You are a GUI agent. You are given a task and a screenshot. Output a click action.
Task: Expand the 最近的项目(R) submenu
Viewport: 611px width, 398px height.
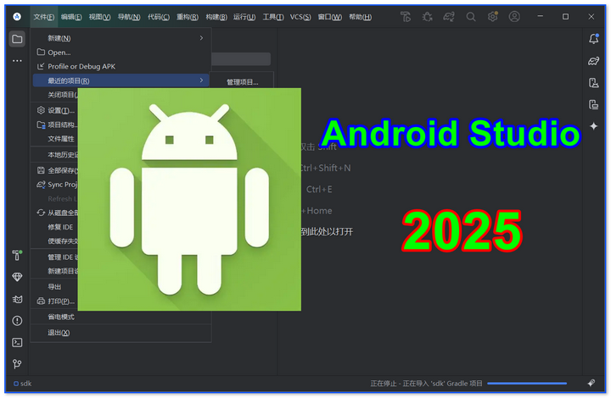click(x=121, y=80)
